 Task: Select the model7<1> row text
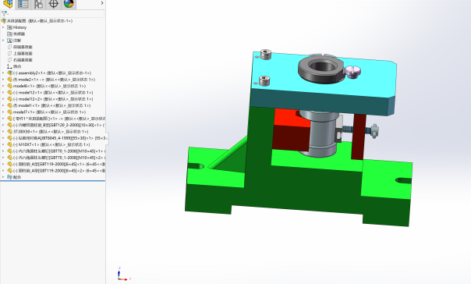pyautogui.click(x=50, y=112)
